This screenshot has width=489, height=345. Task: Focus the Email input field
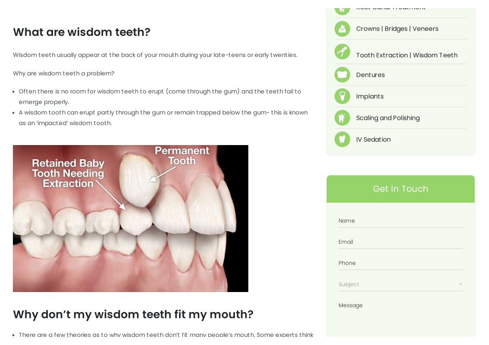pos(401,242)
